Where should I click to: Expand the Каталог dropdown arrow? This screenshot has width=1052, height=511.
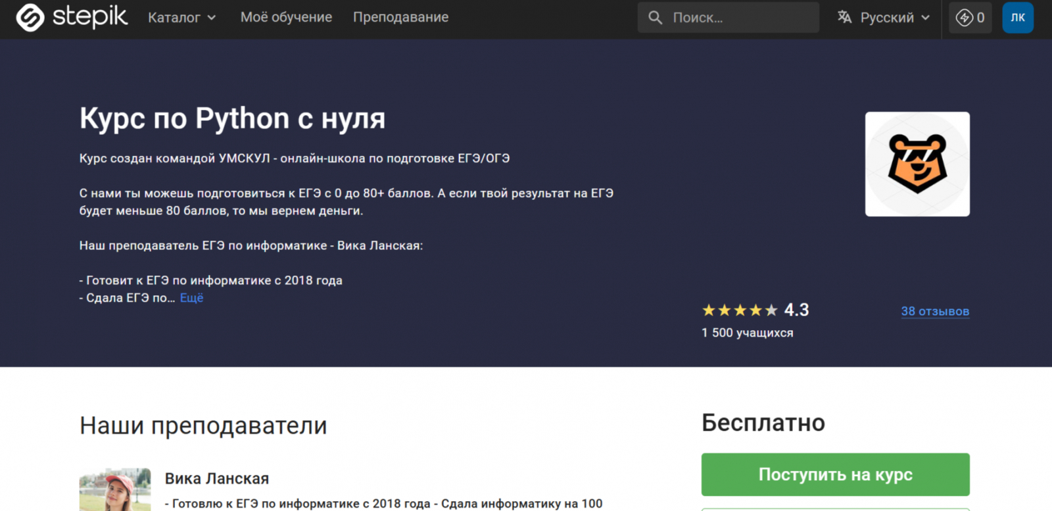(x=212, y=18)
